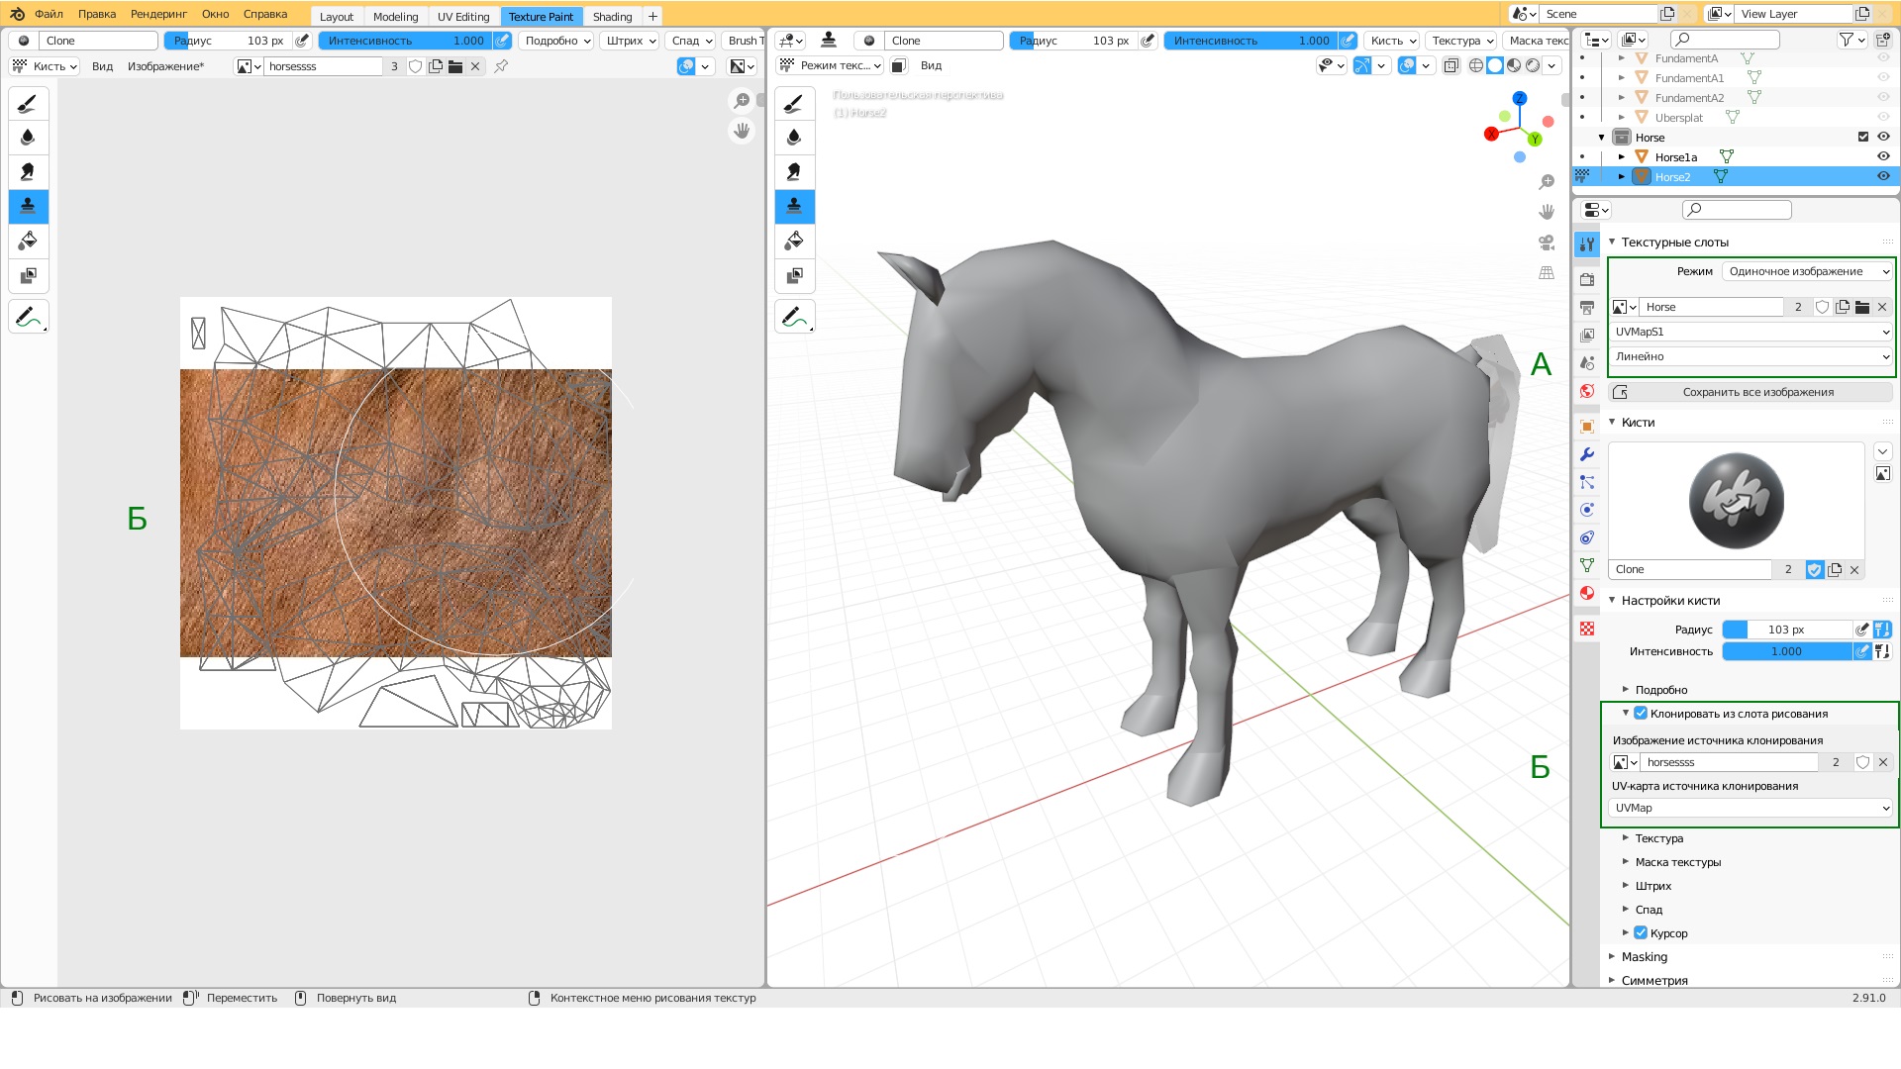Image resolution: width=1901 pixels, height=1069 pixels.
Task: Click the Вид menu in image editor
Action: tap(102, 66)
